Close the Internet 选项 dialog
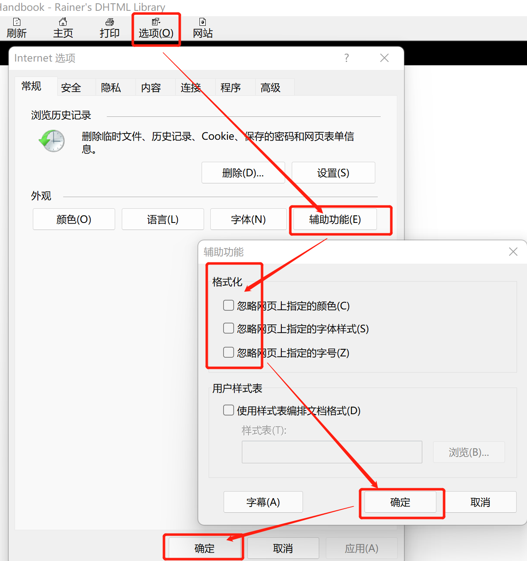Image resolution: width=527 pixels, height=561 pixels. pyautogui.click(x=384, y=58)
